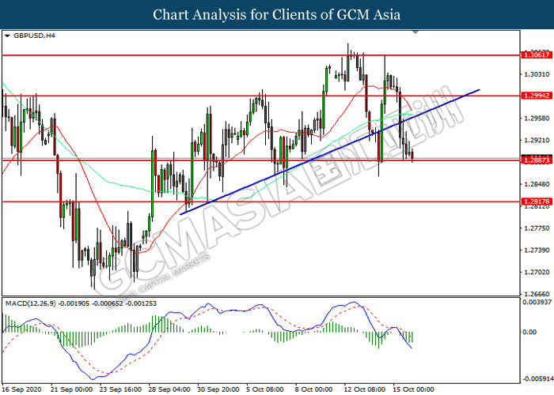Screen dimensions: 554x395
Task: Click the 1.26660 price axis value
Action: (537, 294)
